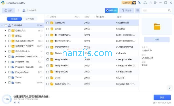The width and height of the screenshot is (174, 106).
Task: Select the Users folder icon in tree
Action: pos(13,83)
